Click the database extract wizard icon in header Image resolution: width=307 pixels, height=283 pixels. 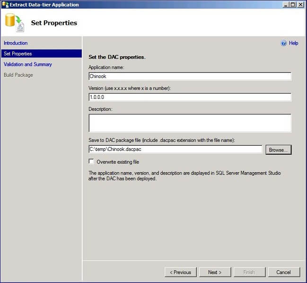coord(15,23)
